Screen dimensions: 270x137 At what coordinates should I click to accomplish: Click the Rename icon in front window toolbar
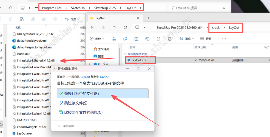[147, 39]
